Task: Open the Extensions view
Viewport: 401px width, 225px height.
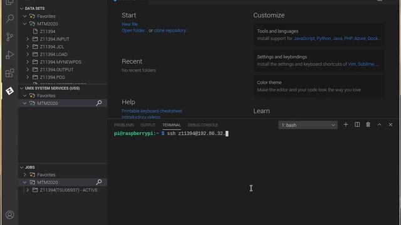Action: 10,73
